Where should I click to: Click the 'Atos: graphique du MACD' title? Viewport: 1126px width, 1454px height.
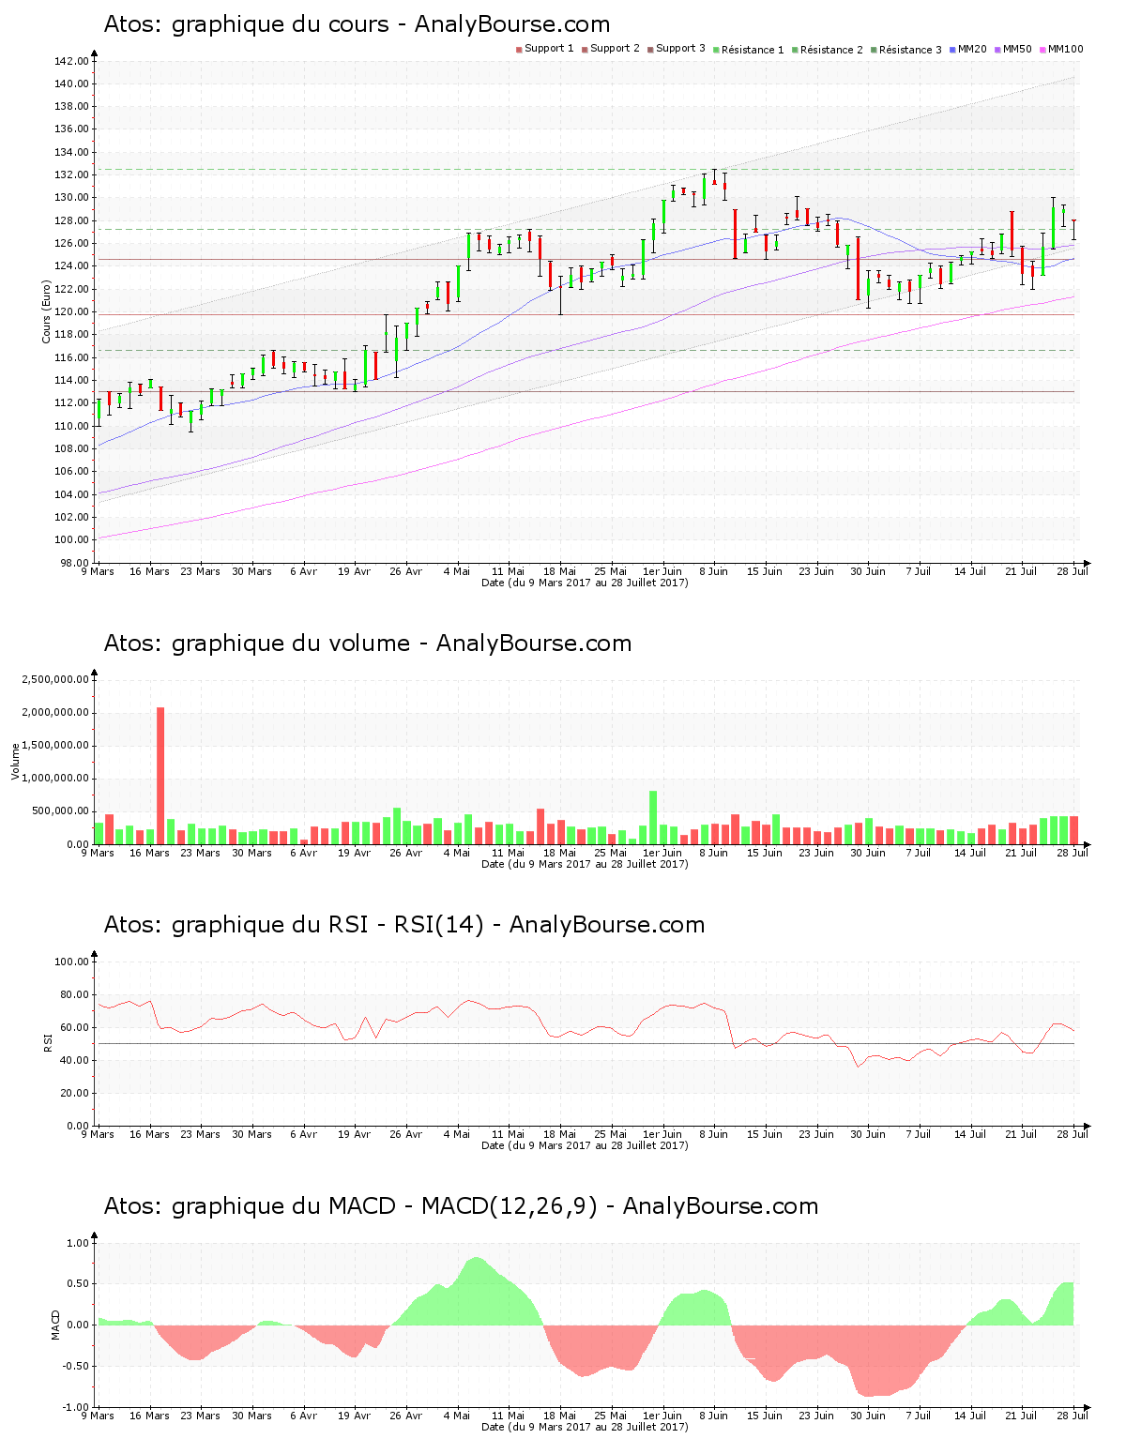tap(250, 1206)
